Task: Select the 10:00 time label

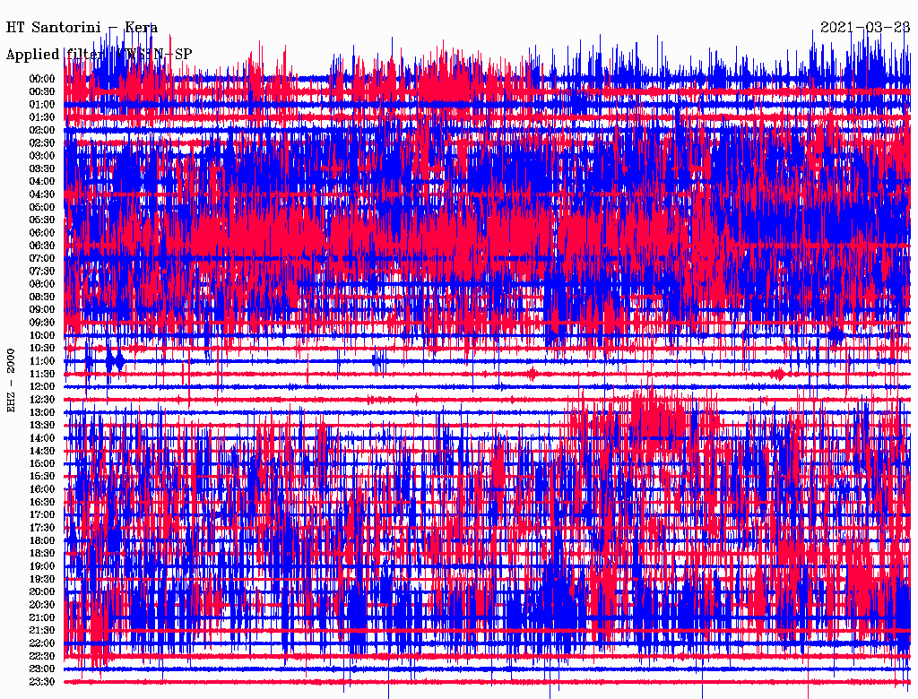Action: 42,335
